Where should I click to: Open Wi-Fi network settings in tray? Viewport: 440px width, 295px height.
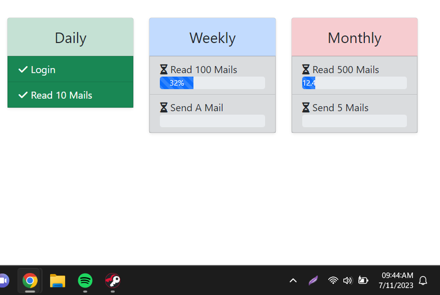333,281
